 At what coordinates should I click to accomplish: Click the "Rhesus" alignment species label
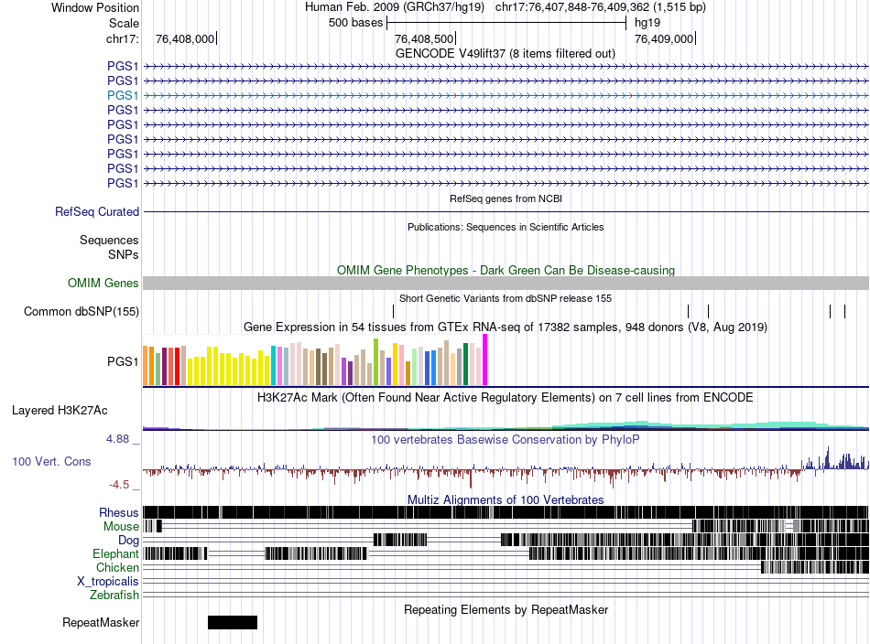tap(119, 512)
